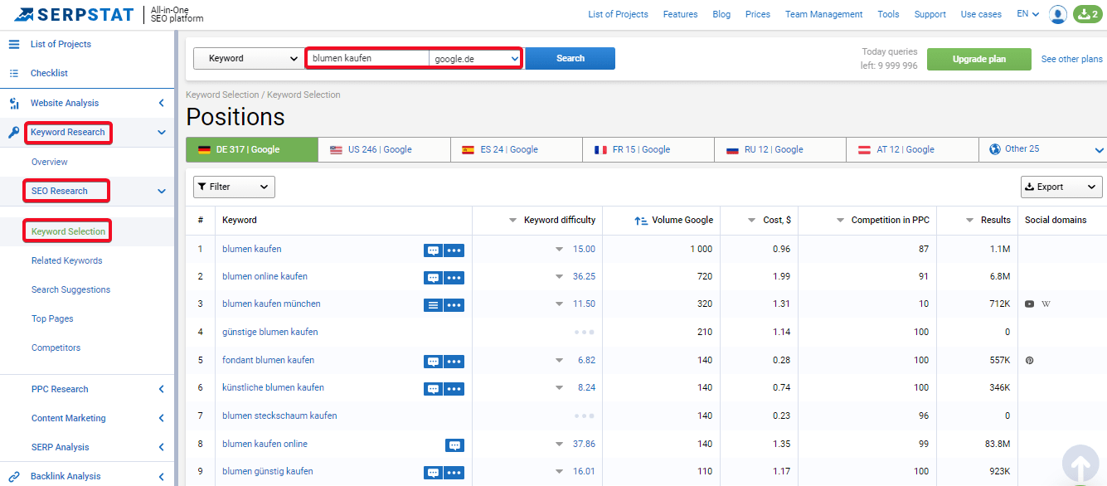Open the Export dropdown

click(1061, 187)
